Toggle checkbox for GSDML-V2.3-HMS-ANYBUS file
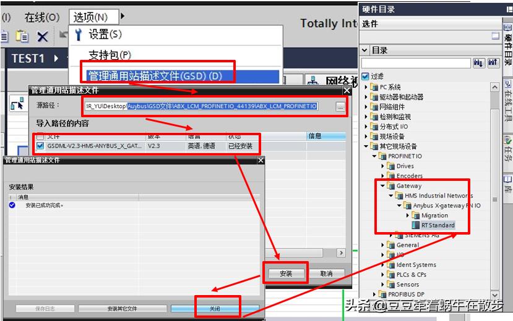The image size is (513, 321). [40, 146]
